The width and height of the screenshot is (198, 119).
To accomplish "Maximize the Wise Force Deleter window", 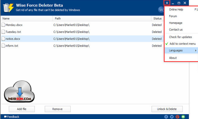I will click(179, 3).
